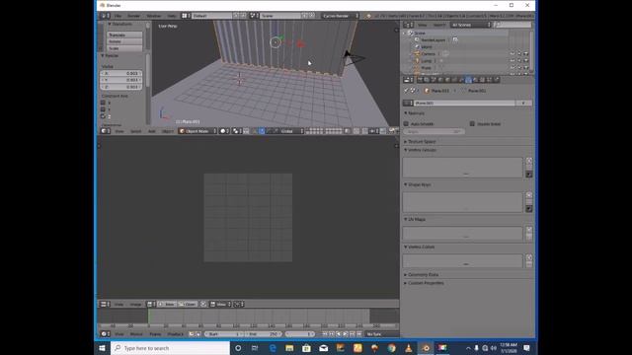632x355 pixels.
Task: Click the Rotate button in tool shelf
Action: tap(124, 41)
